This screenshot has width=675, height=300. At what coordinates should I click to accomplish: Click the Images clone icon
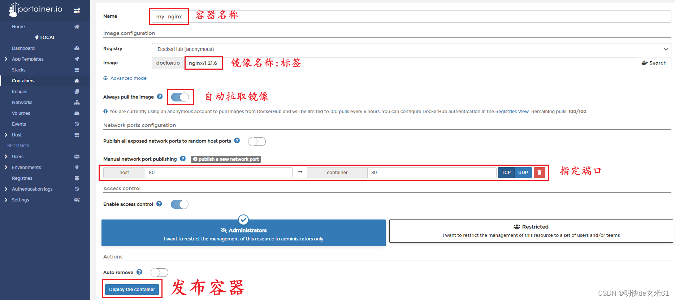[77, 91]
